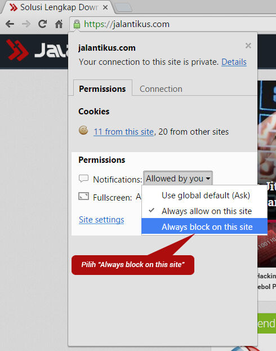Open the Details link

pos(234,62)
